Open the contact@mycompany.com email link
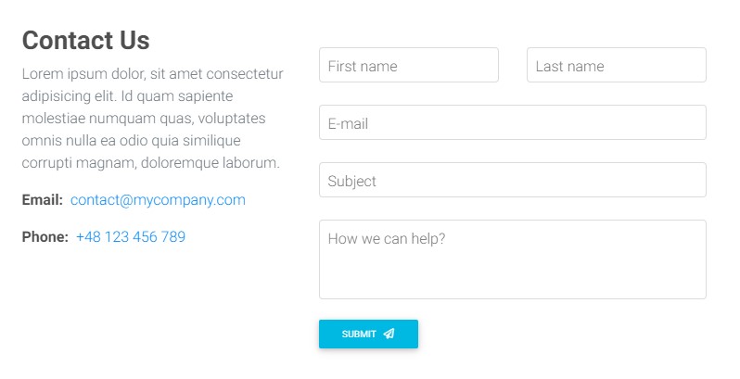 [158, 200]
